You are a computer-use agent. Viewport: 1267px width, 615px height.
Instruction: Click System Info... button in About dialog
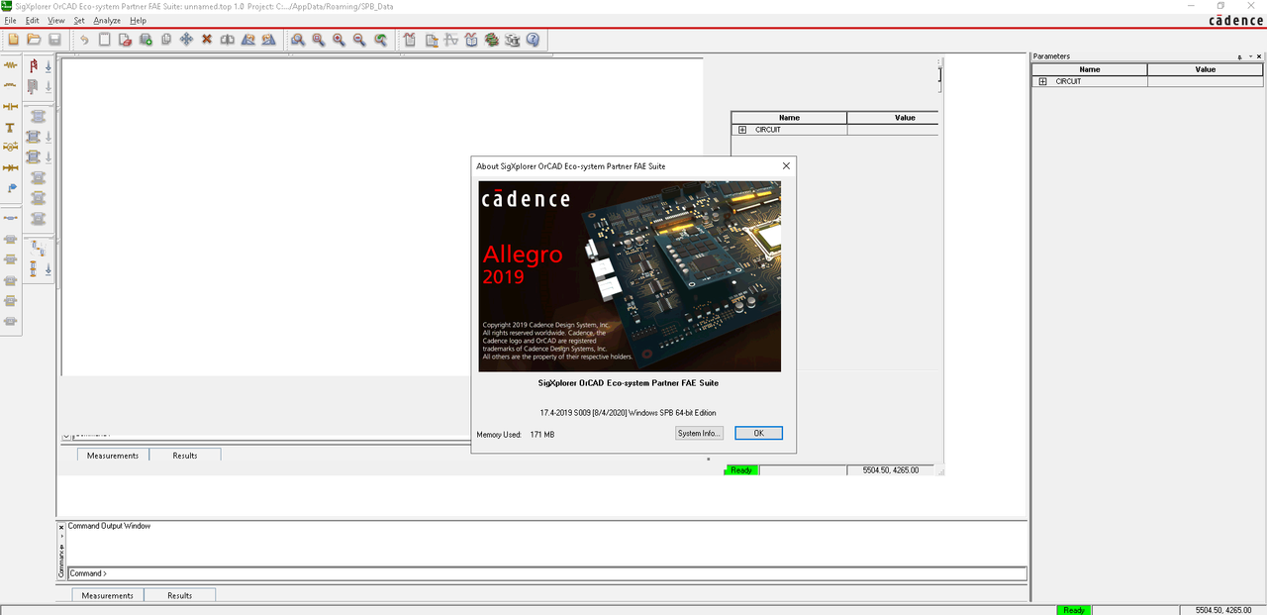coord(700,434)
